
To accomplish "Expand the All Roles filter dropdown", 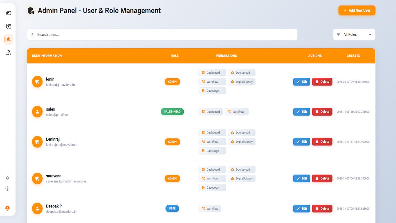I will (354, 34).
